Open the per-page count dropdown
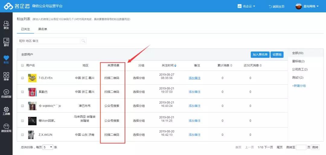The height and width of the screenshot is (155, 326). click(x=48, y=147)
